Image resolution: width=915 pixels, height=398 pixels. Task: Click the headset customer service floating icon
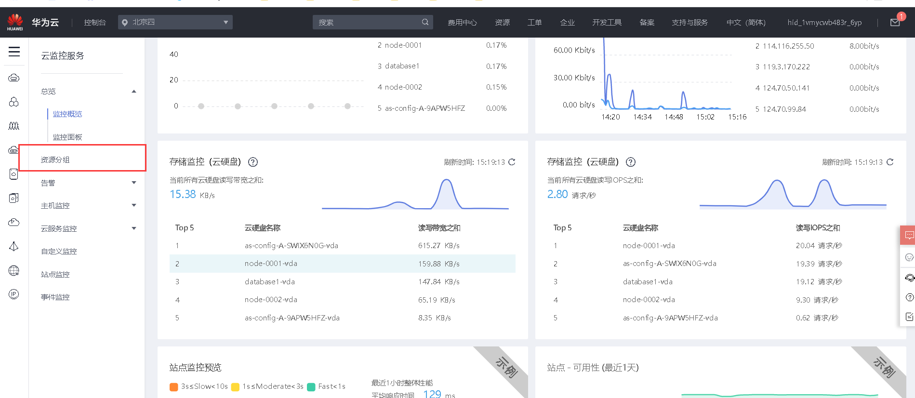click(909, 278)
